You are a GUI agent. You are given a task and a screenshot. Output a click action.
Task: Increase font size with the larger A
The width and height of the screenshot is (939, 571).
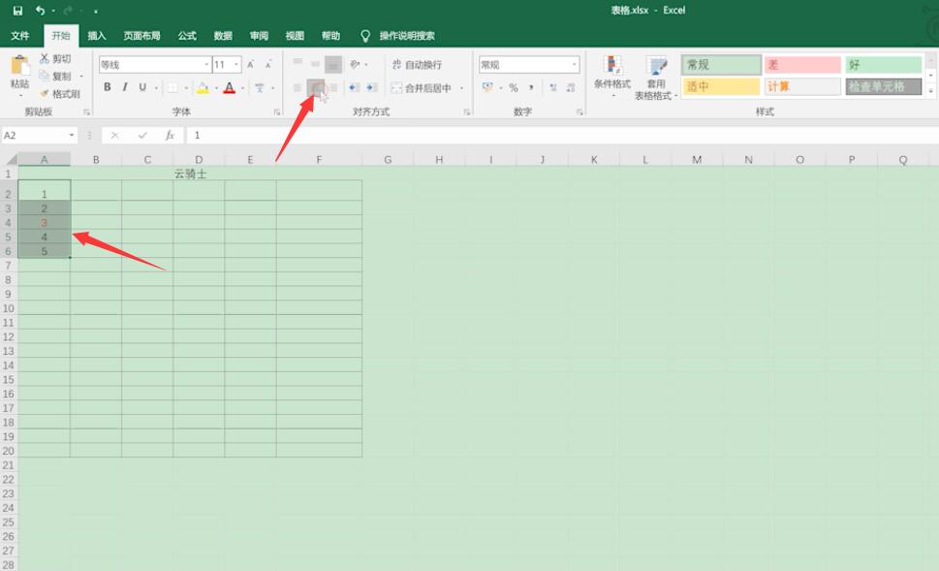(251, 64)
